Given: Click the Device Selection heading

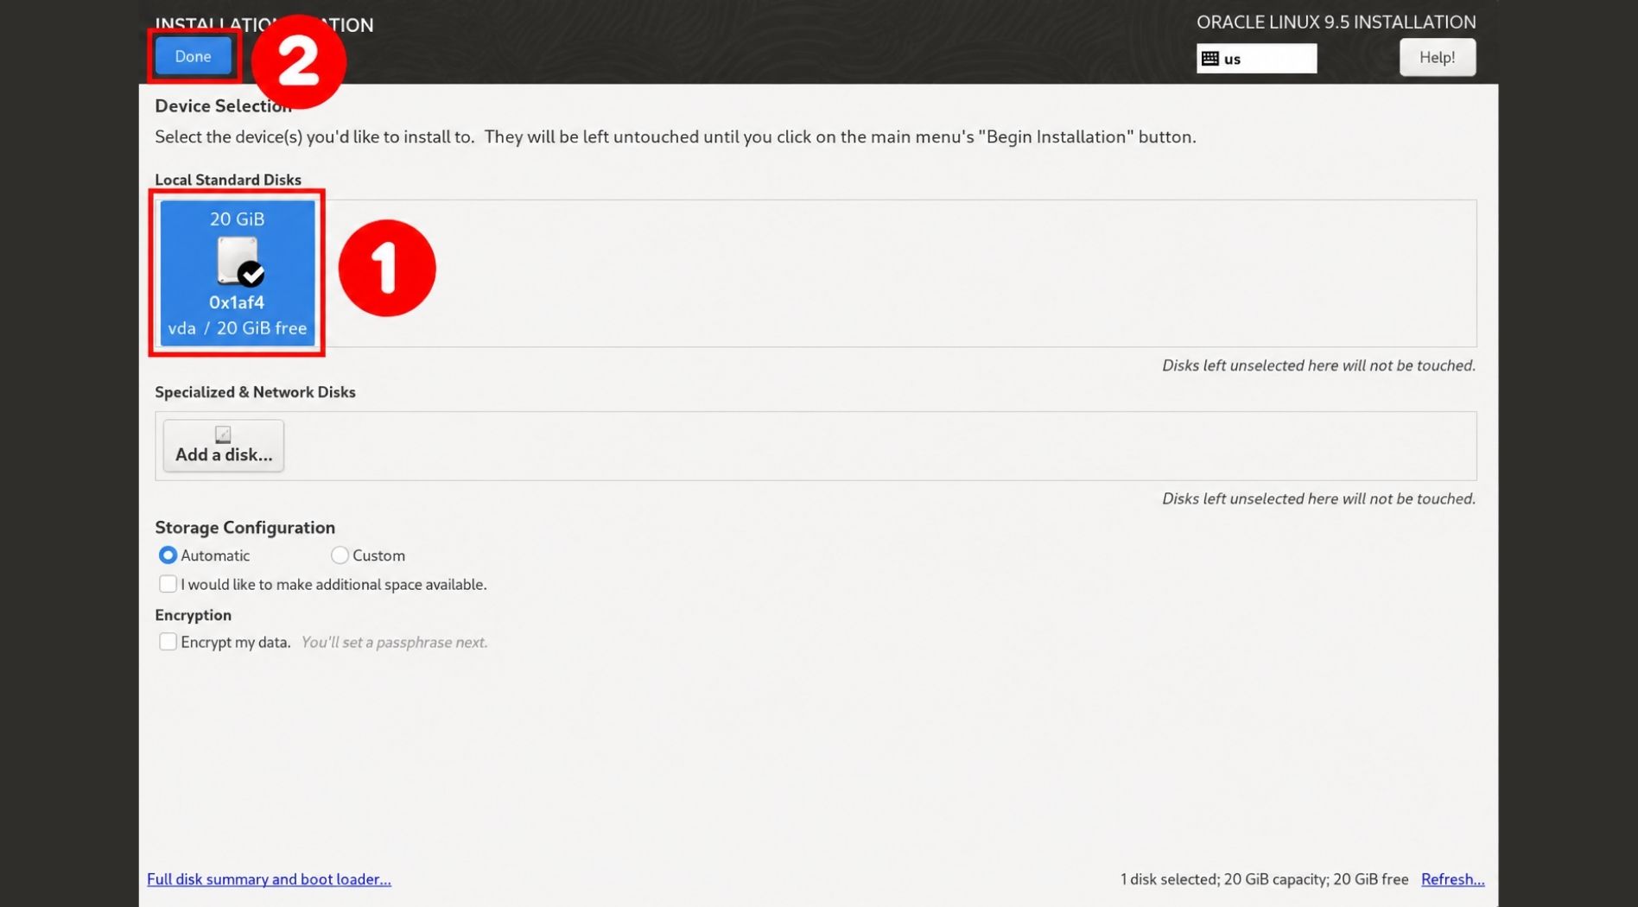Looking at the screenshot, I should [x=223, y=106].
